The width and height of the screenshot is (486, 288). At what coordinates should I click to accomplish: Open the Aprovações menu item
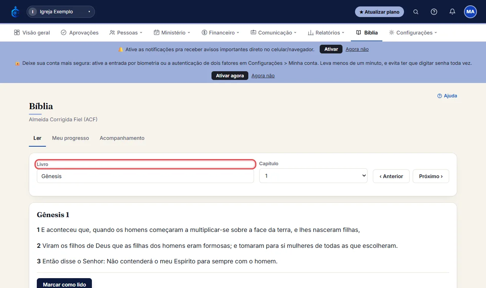coord(80,33)
